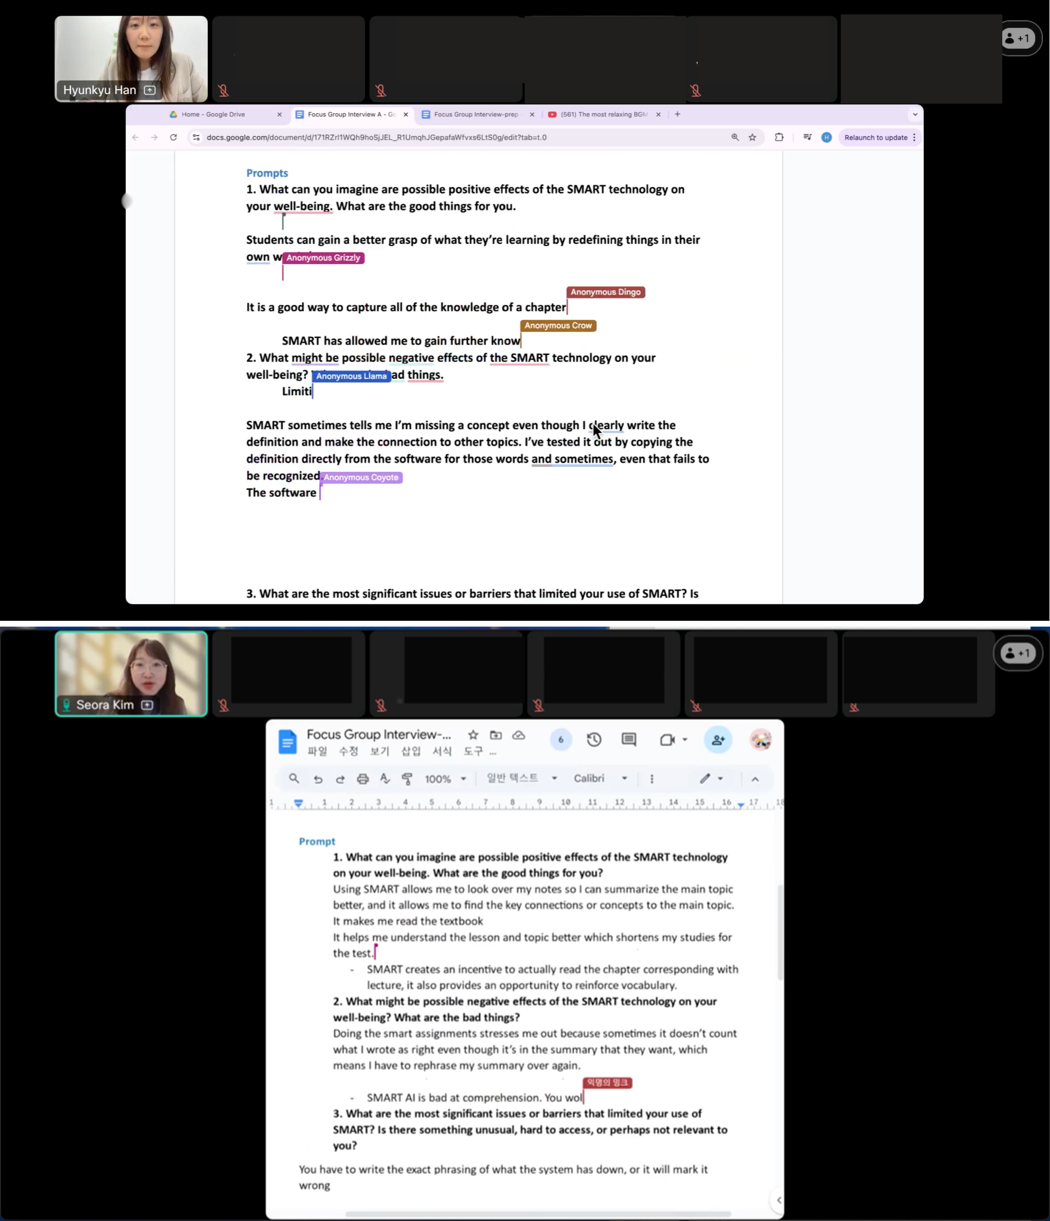Switch to the YouTube relaxing BGM tab
This screenshot has height=1221, width=1050.
(x=604, y=114)
